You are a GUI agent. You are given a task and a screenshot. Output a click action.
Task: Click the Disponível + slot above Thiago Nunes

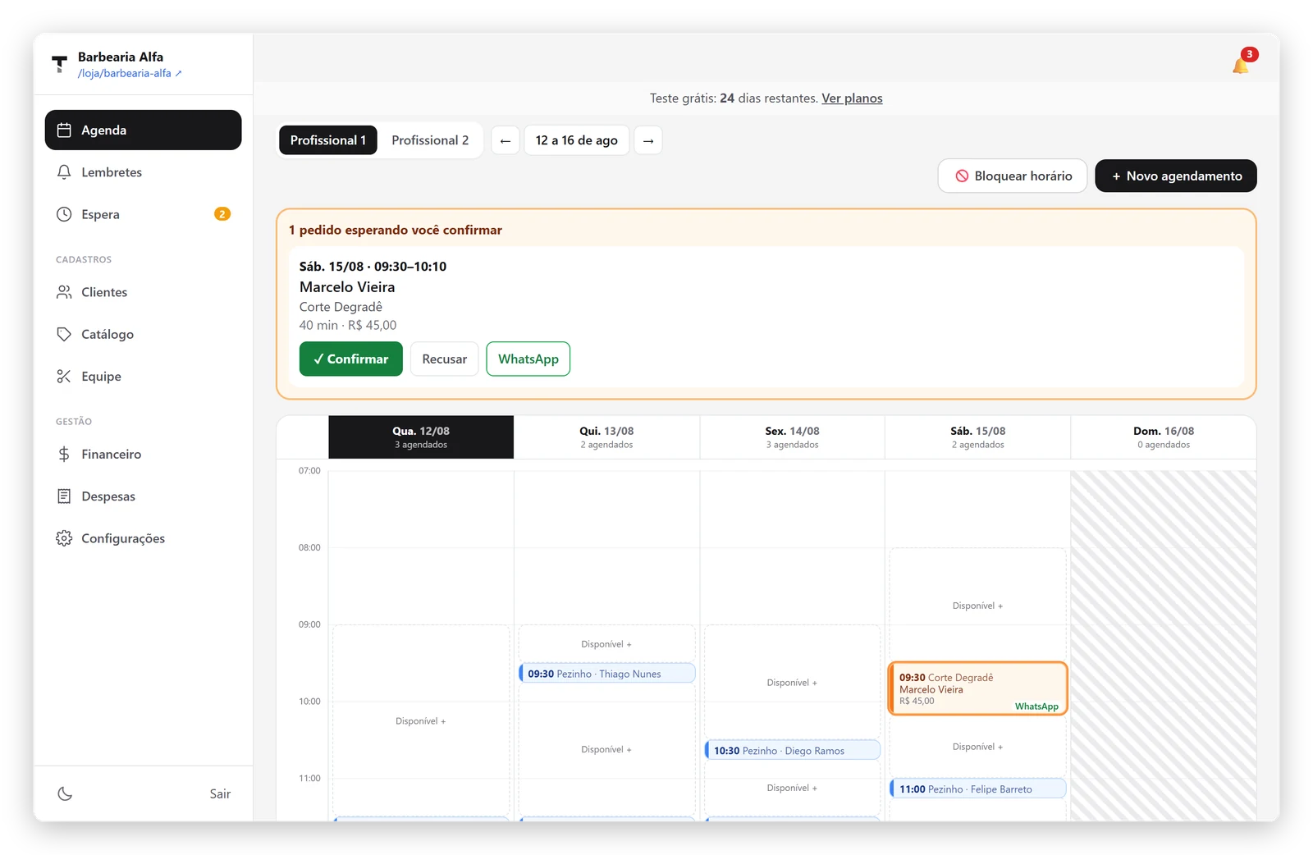click(x=607, y=644)
